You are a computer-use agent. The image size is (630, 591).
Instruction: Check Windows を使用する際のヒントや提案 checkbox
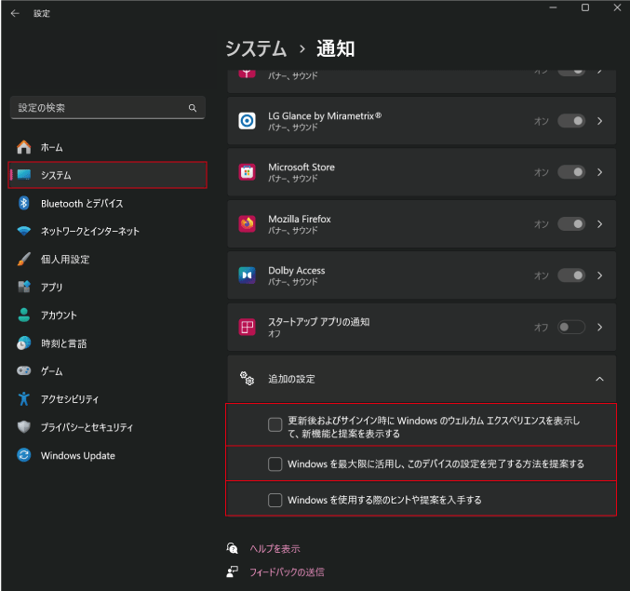[275, 500]
